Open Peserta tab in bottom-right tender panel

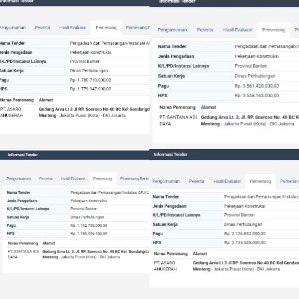coord(196,181)
